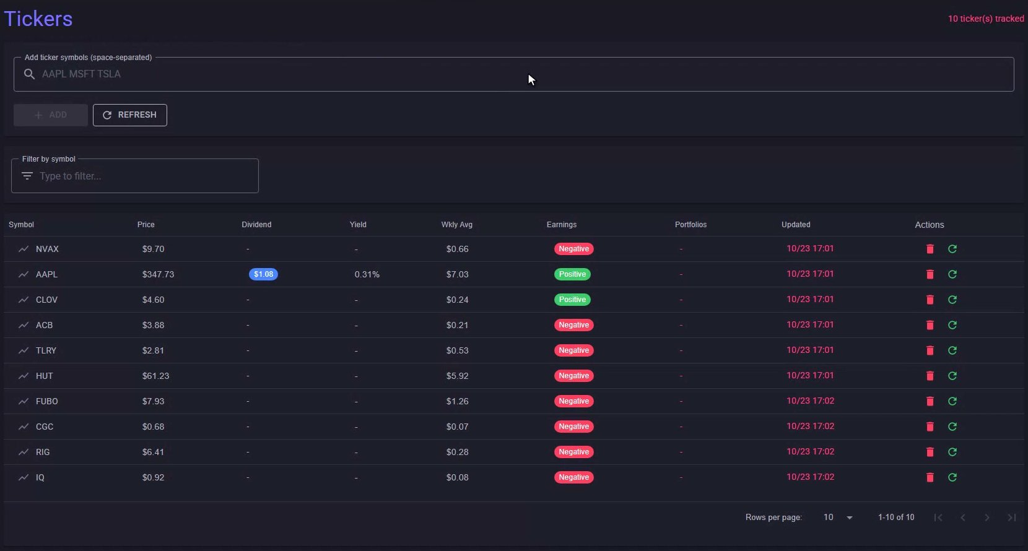The width and height of the screenshot is (1028, 551).
Task: Delete the ACB ticker entry
Action: pyautogui.click(x=930, y=325)
